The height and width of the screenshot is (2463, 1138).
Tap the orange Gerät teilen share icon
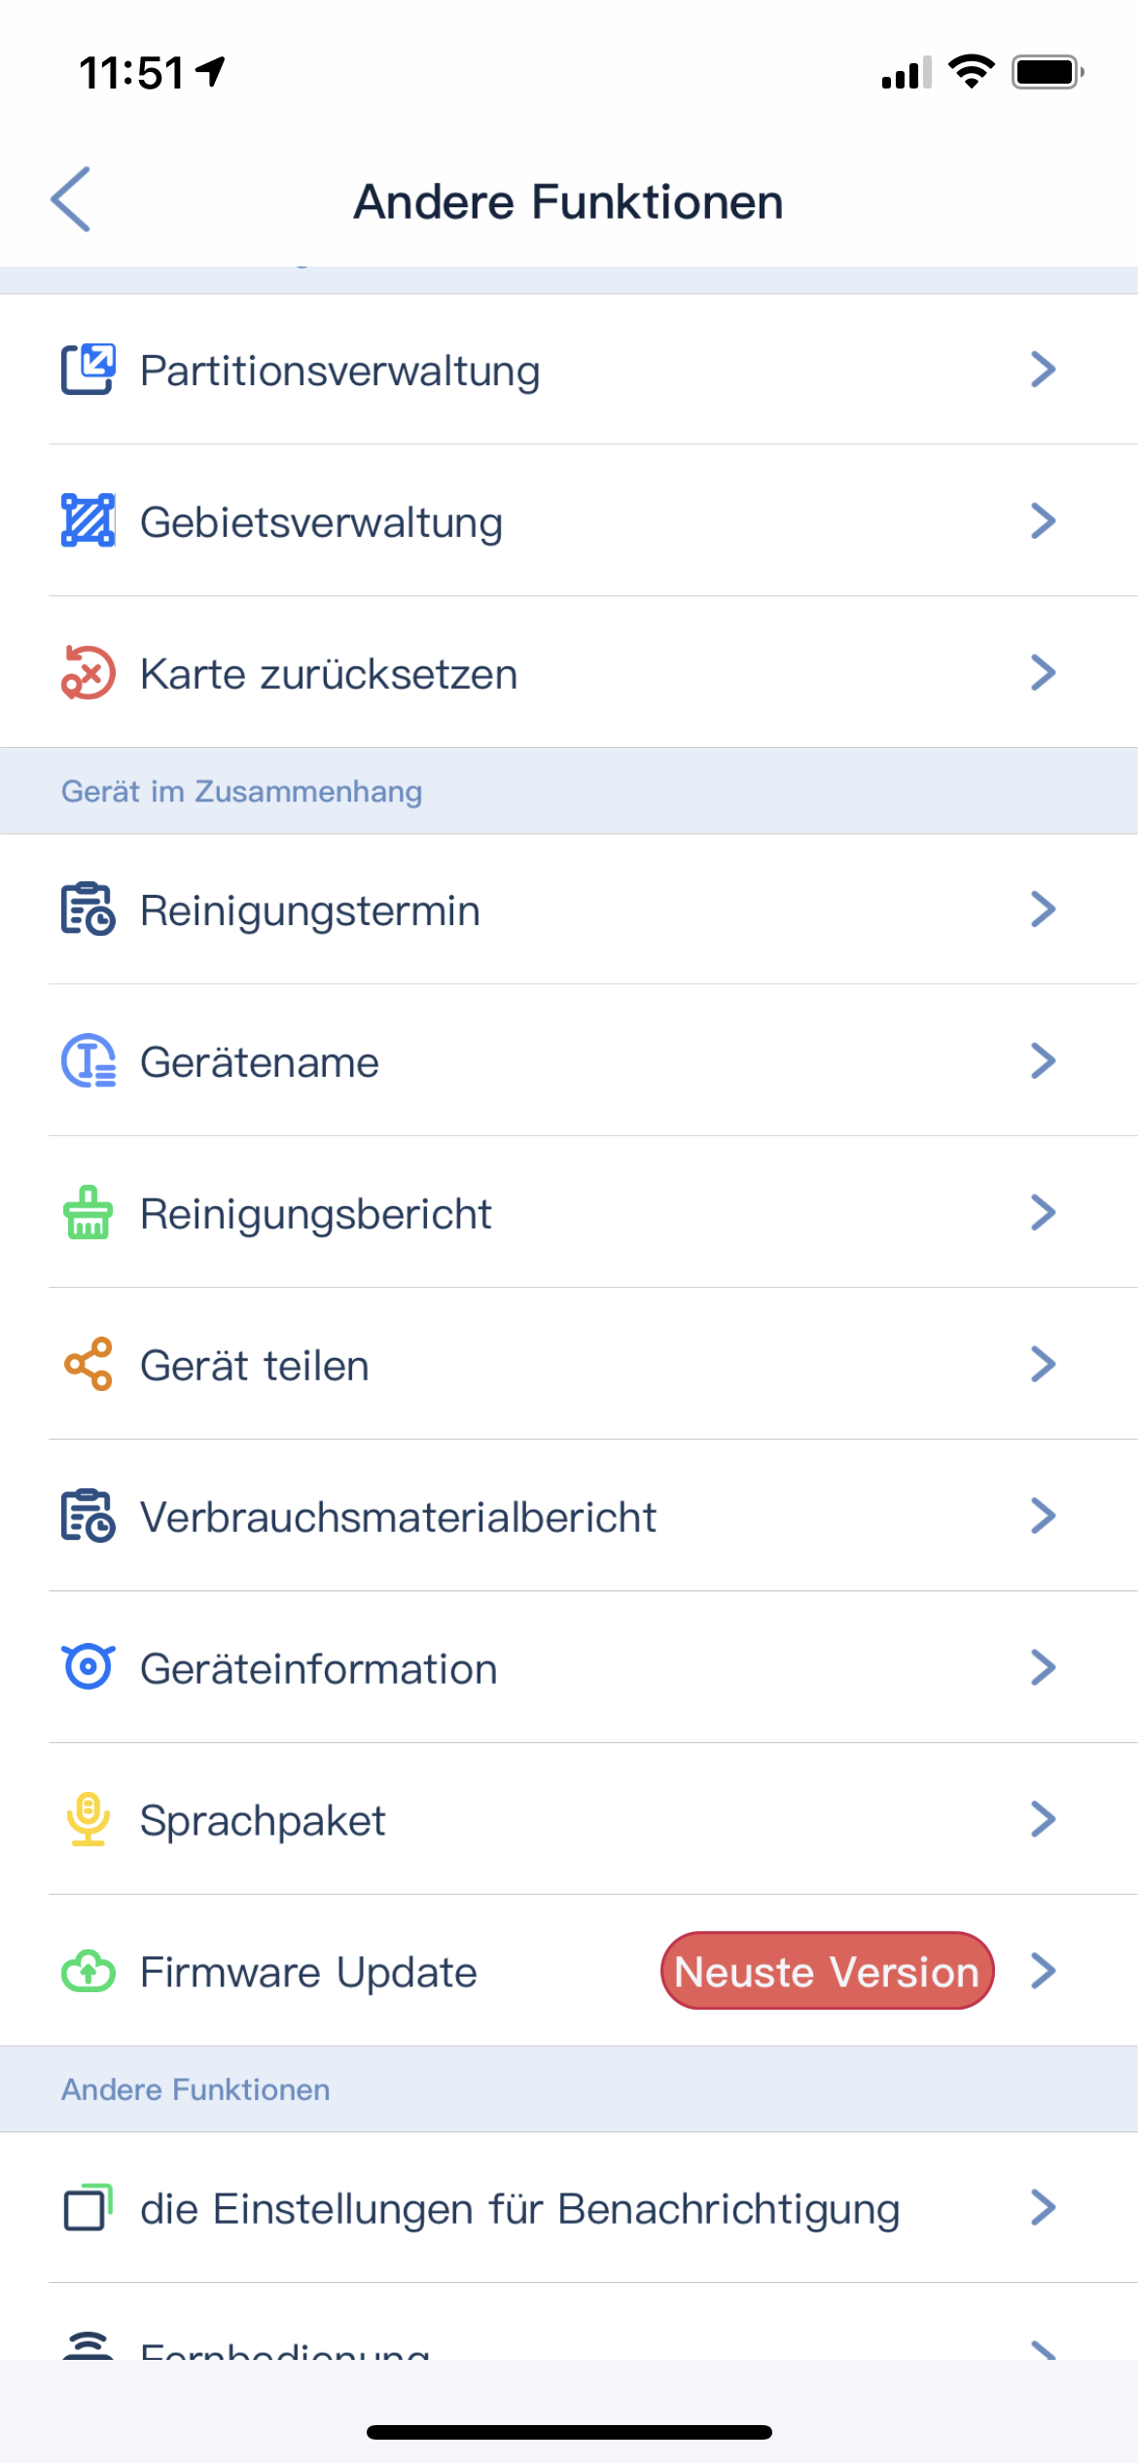coord(88,1365)
